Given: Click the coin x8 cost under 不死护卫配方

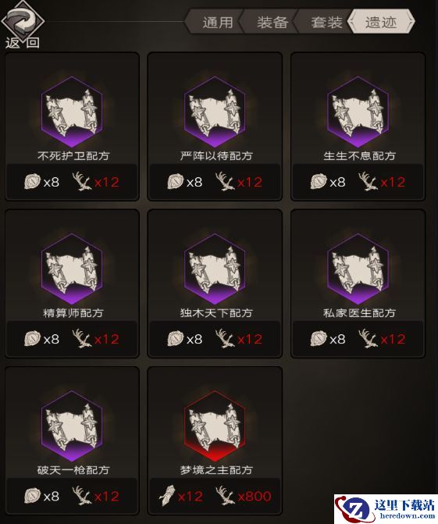Looking at the screenshot, I should click(42, 182).
